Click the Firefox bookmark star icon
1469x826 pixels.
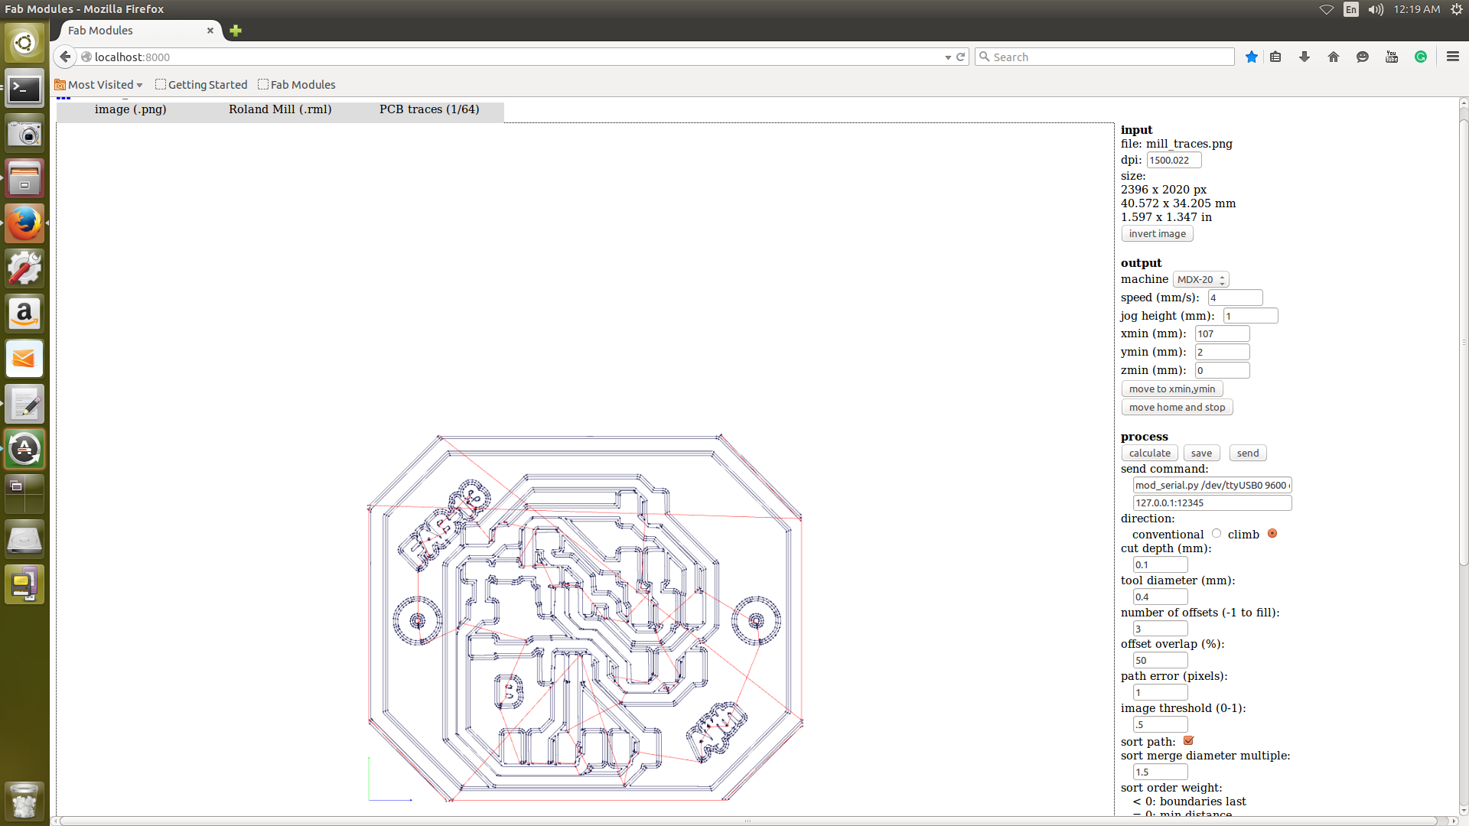point(1251,57)
